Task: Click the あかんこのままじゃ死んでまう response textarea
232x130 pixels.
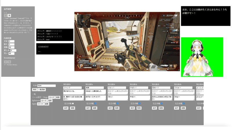Action: [x=162, y=98]
